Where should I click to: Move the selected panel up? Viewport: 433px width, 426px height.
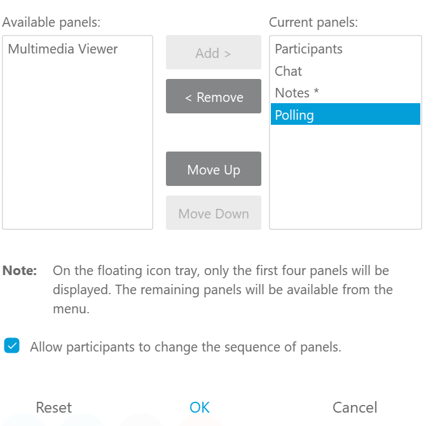point(213,169)
